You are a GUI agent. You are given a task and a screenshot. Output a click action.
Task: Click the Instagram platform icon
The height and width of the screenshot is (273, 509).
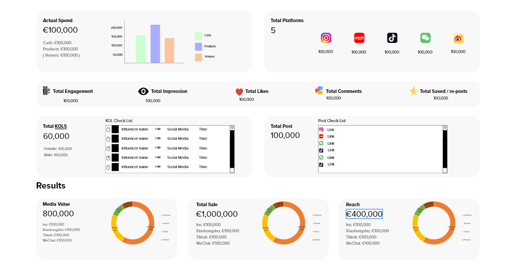[326, 38]
